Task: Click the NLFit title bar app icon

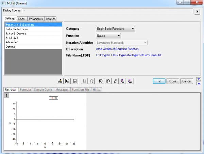Action: [x=3, y=3]
